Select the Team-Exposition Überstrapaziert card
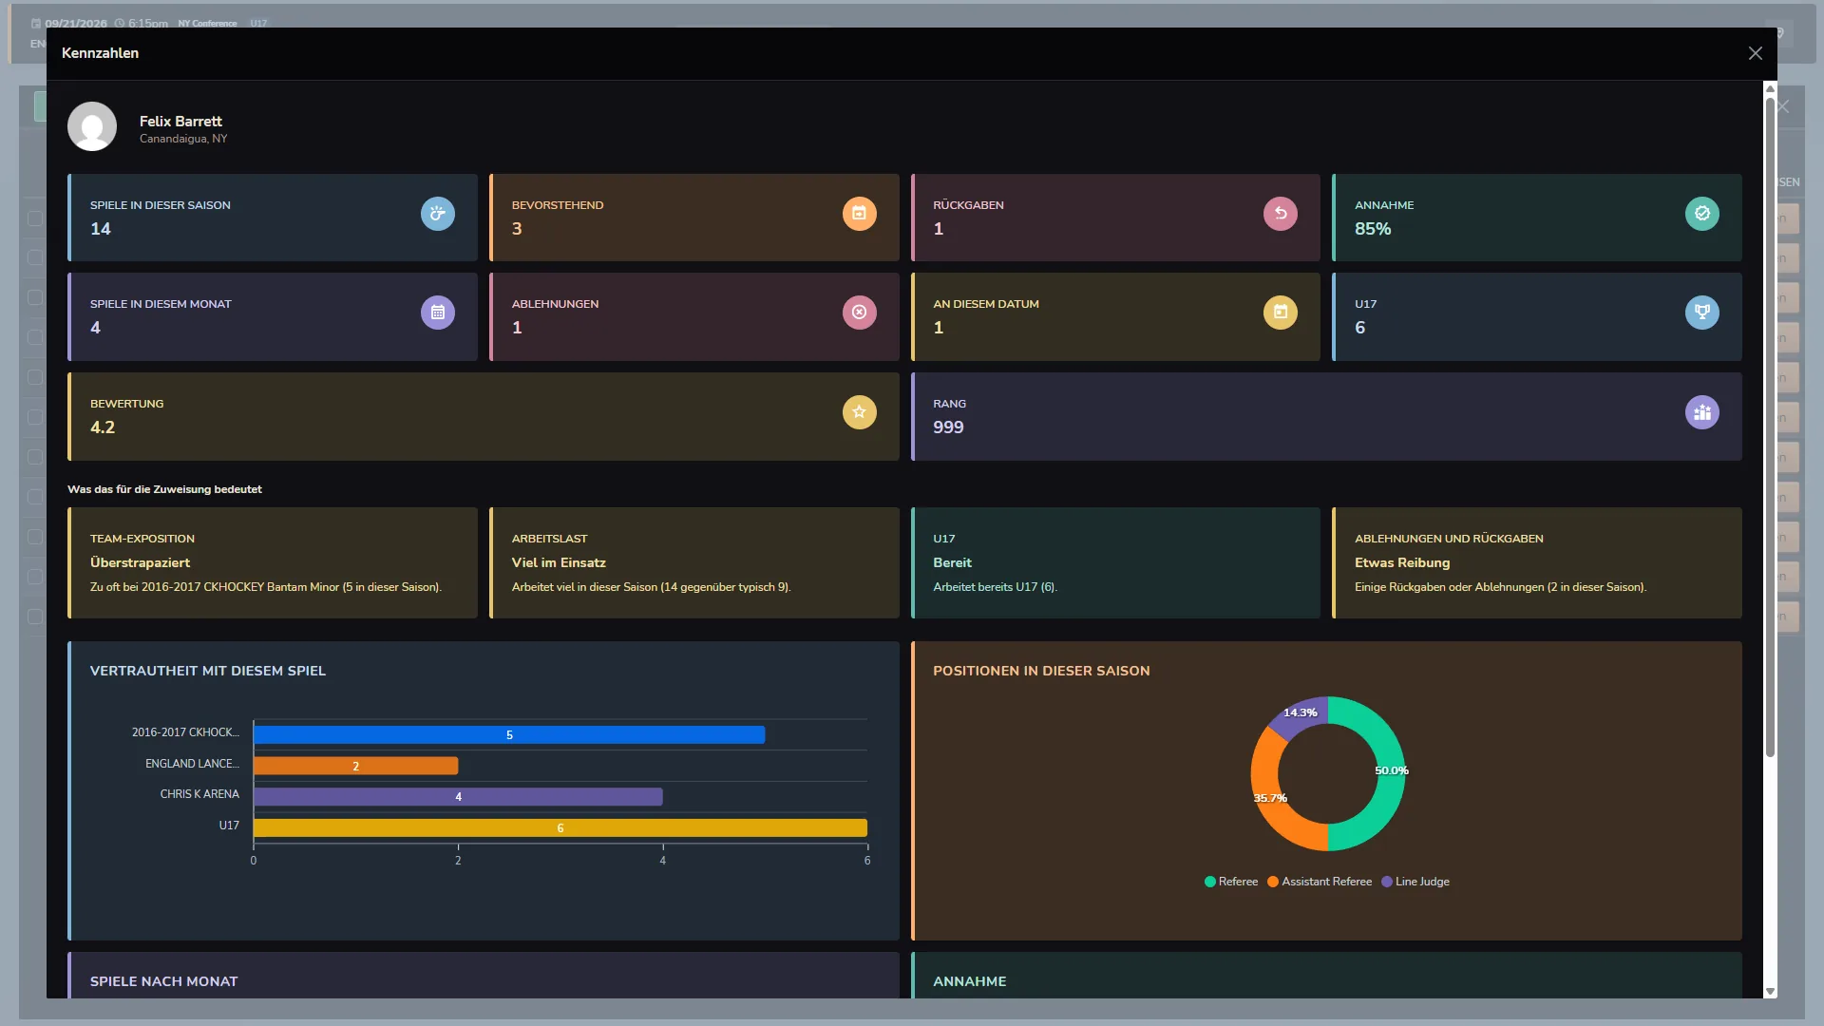Image resolution: width=1824 pixels, height=1026 pixels. [x=273, y=562]
